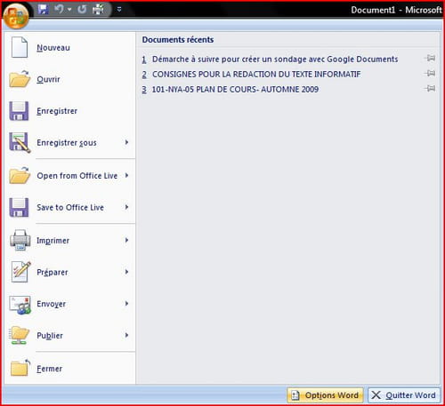Click the Save icon in quick access toolbar
The height and width of the screenshot is (406, 445).
[44, 10]
